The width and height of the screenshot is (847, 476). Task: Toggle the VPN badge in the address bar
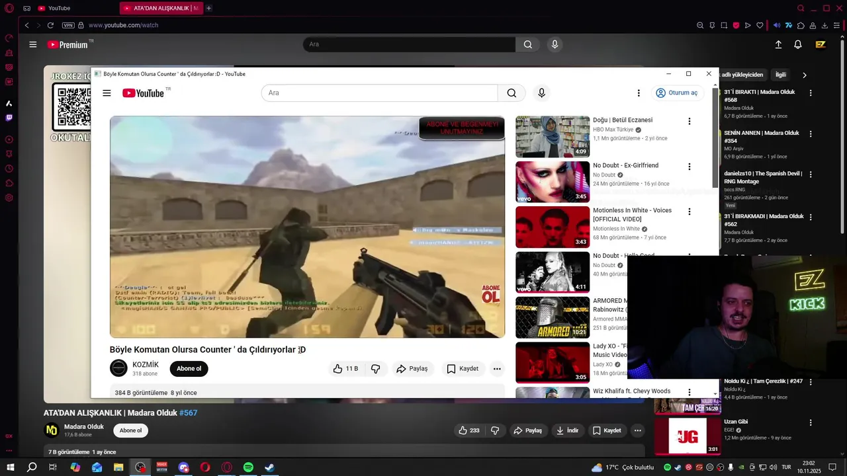point(68,25)
